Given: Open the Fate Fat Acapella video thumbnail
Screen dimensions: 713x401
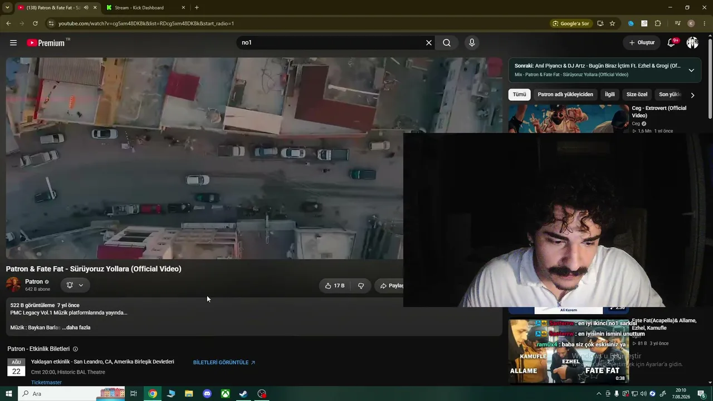Looking at the screenshot, I should click(x=569, y=351).
